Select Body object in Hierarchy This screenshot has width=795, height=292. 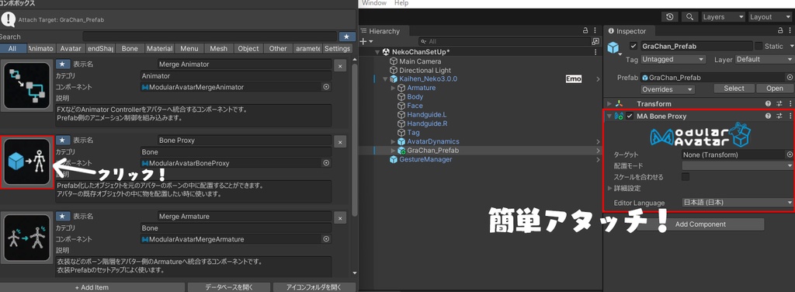[x=415, y=97]
